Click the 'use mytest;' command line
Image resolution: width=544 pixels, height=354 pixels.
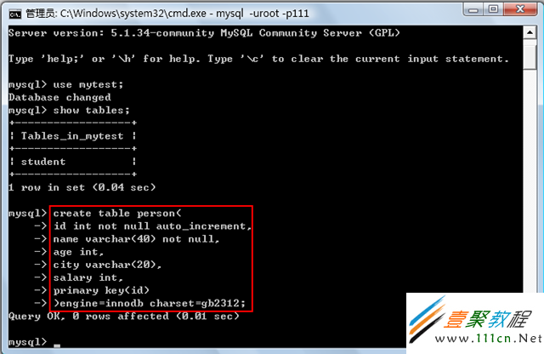click(66, 85)
